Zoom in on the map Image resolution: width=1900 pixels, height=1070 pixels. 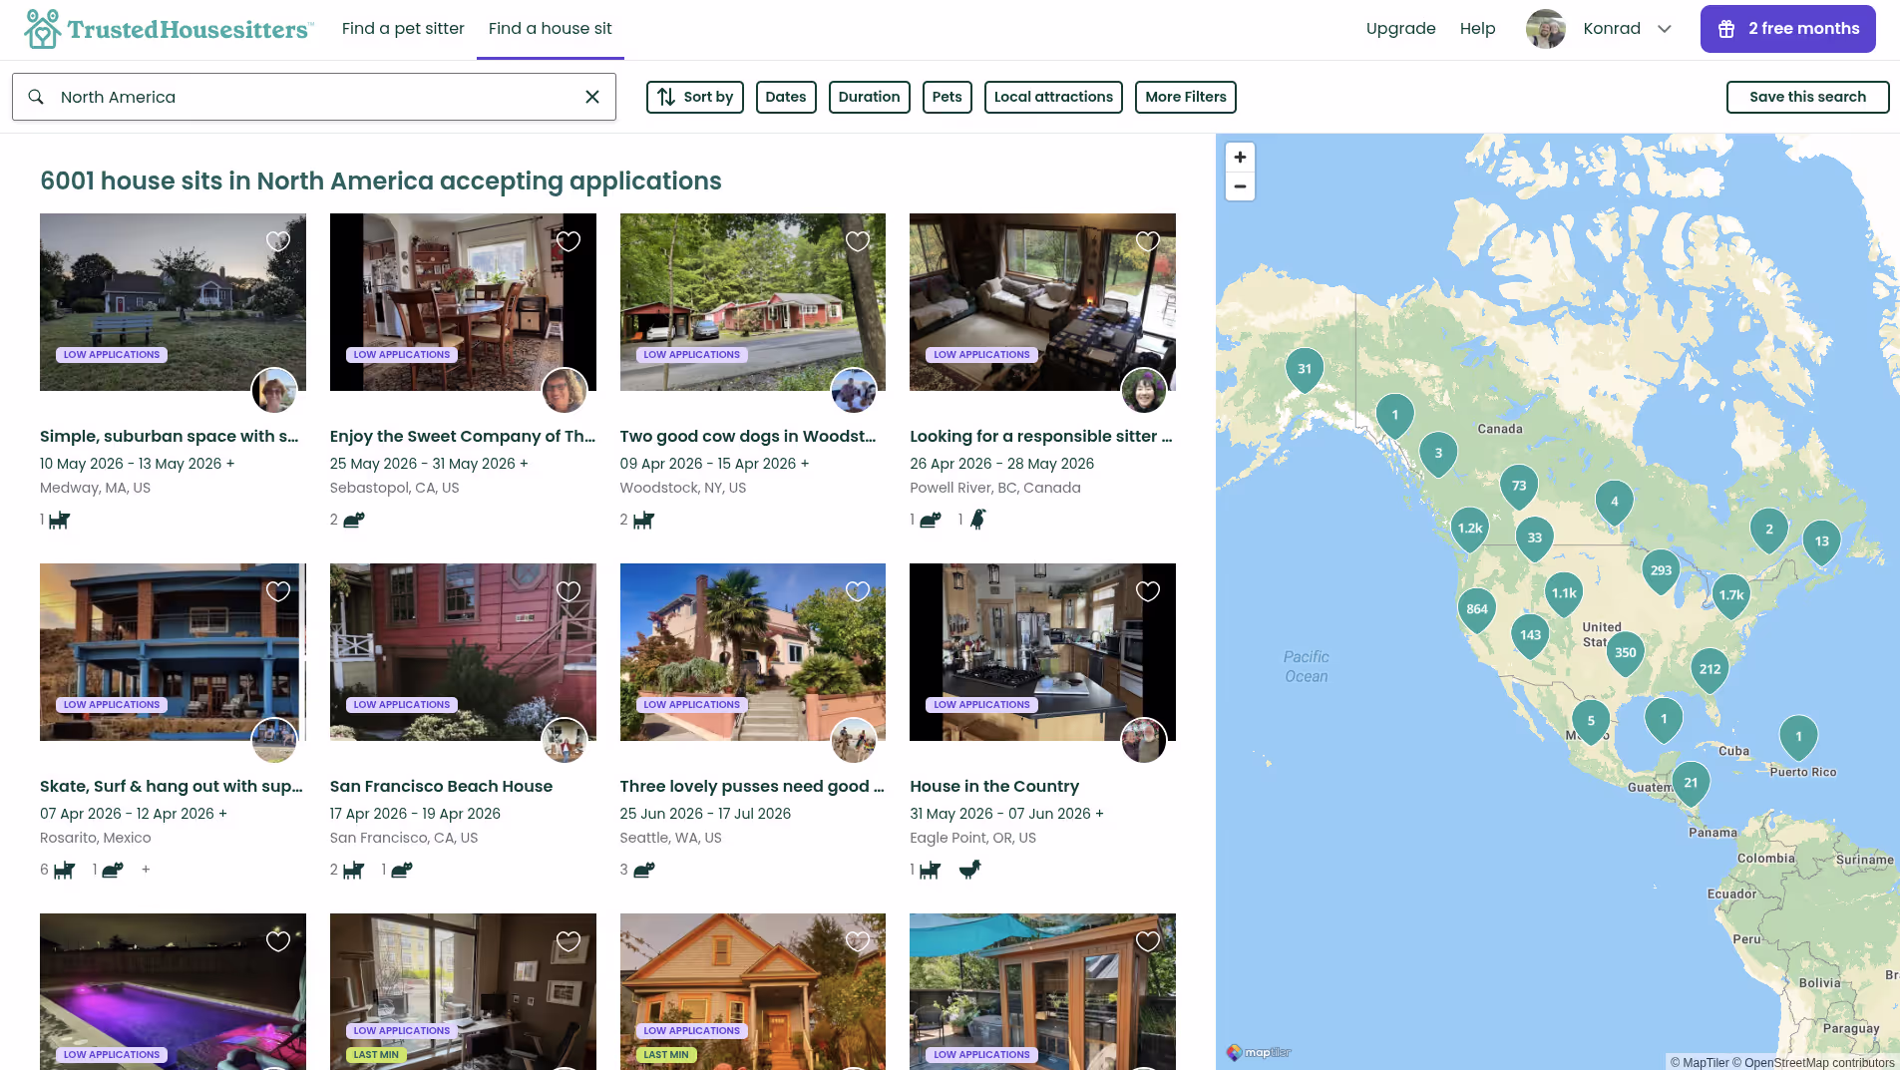[x=1240, y=158]
